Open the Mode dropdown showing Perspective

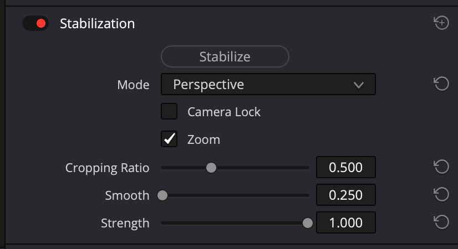pos(268,85)
